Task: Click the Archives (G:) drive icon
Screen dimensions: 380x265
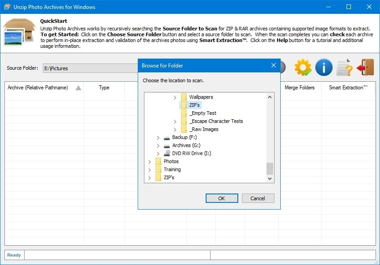Action: pyautogui.click(x=166, y=146)
